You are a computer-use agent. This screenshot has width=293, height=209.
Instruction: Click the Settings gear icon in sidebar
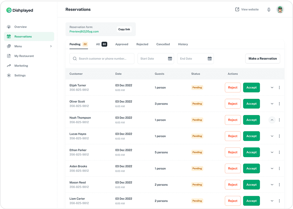tap(9, 75)
